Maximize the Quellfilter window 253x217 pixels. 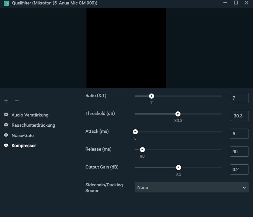point(236,3)
